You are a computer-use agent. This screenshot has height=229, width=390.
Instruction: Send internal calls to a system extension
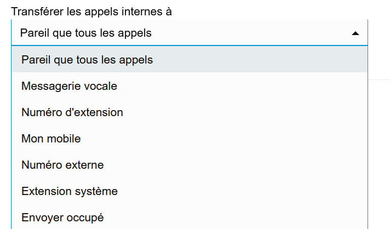[x=70, y=191]
